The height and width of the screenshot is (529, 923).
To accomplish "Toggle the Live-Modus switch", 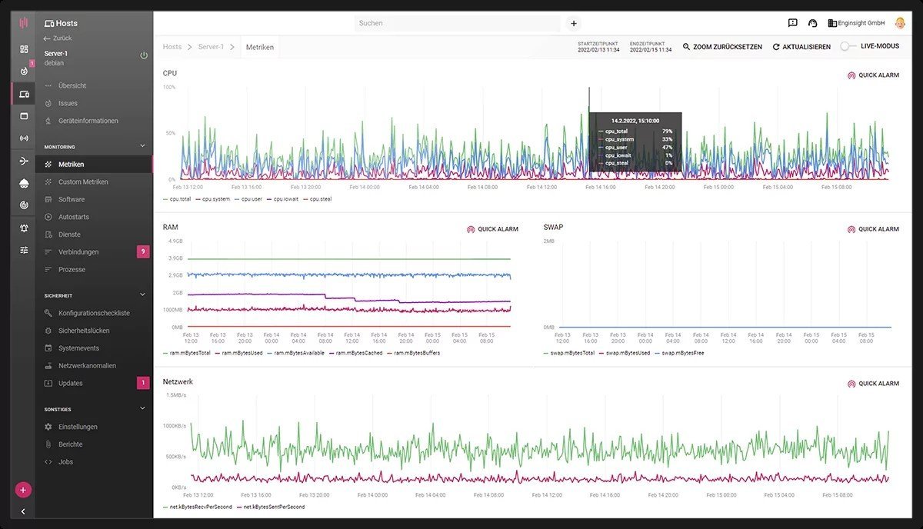I will tap(848, 47).
